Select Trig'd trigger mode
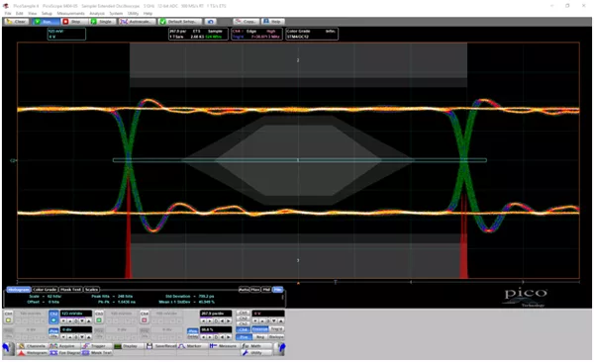The width and height of the screenshot is (594, 362). (276, 329)
